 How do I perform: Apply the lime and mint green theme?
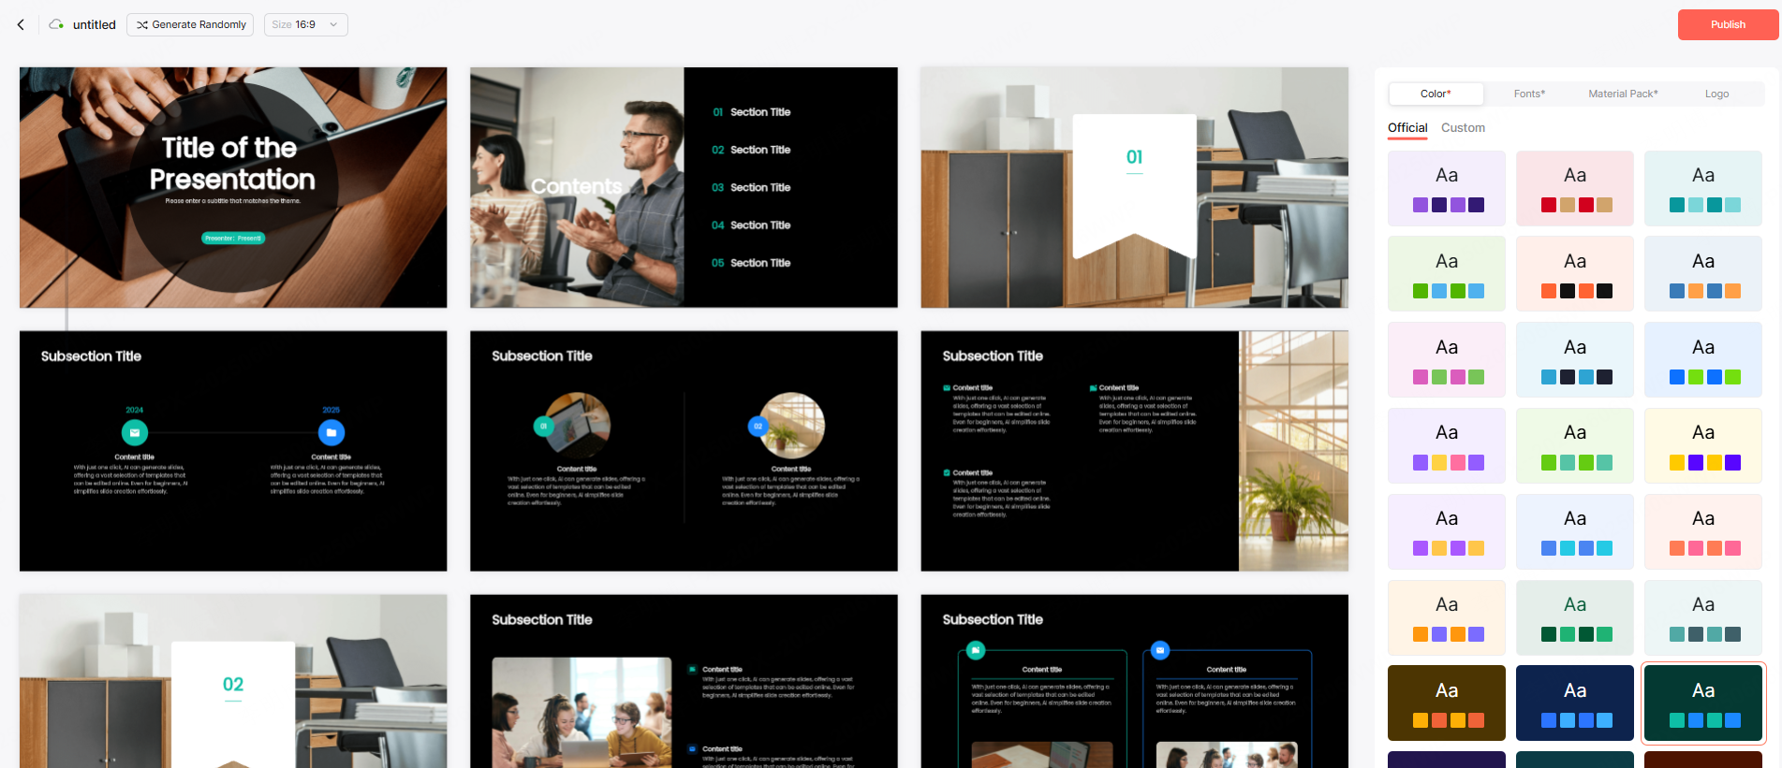tap(1575, 445)
